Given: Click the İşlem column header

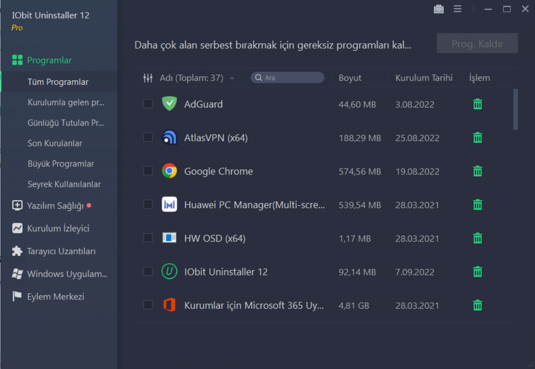Looking at the screenshot, I should point(479,78).
